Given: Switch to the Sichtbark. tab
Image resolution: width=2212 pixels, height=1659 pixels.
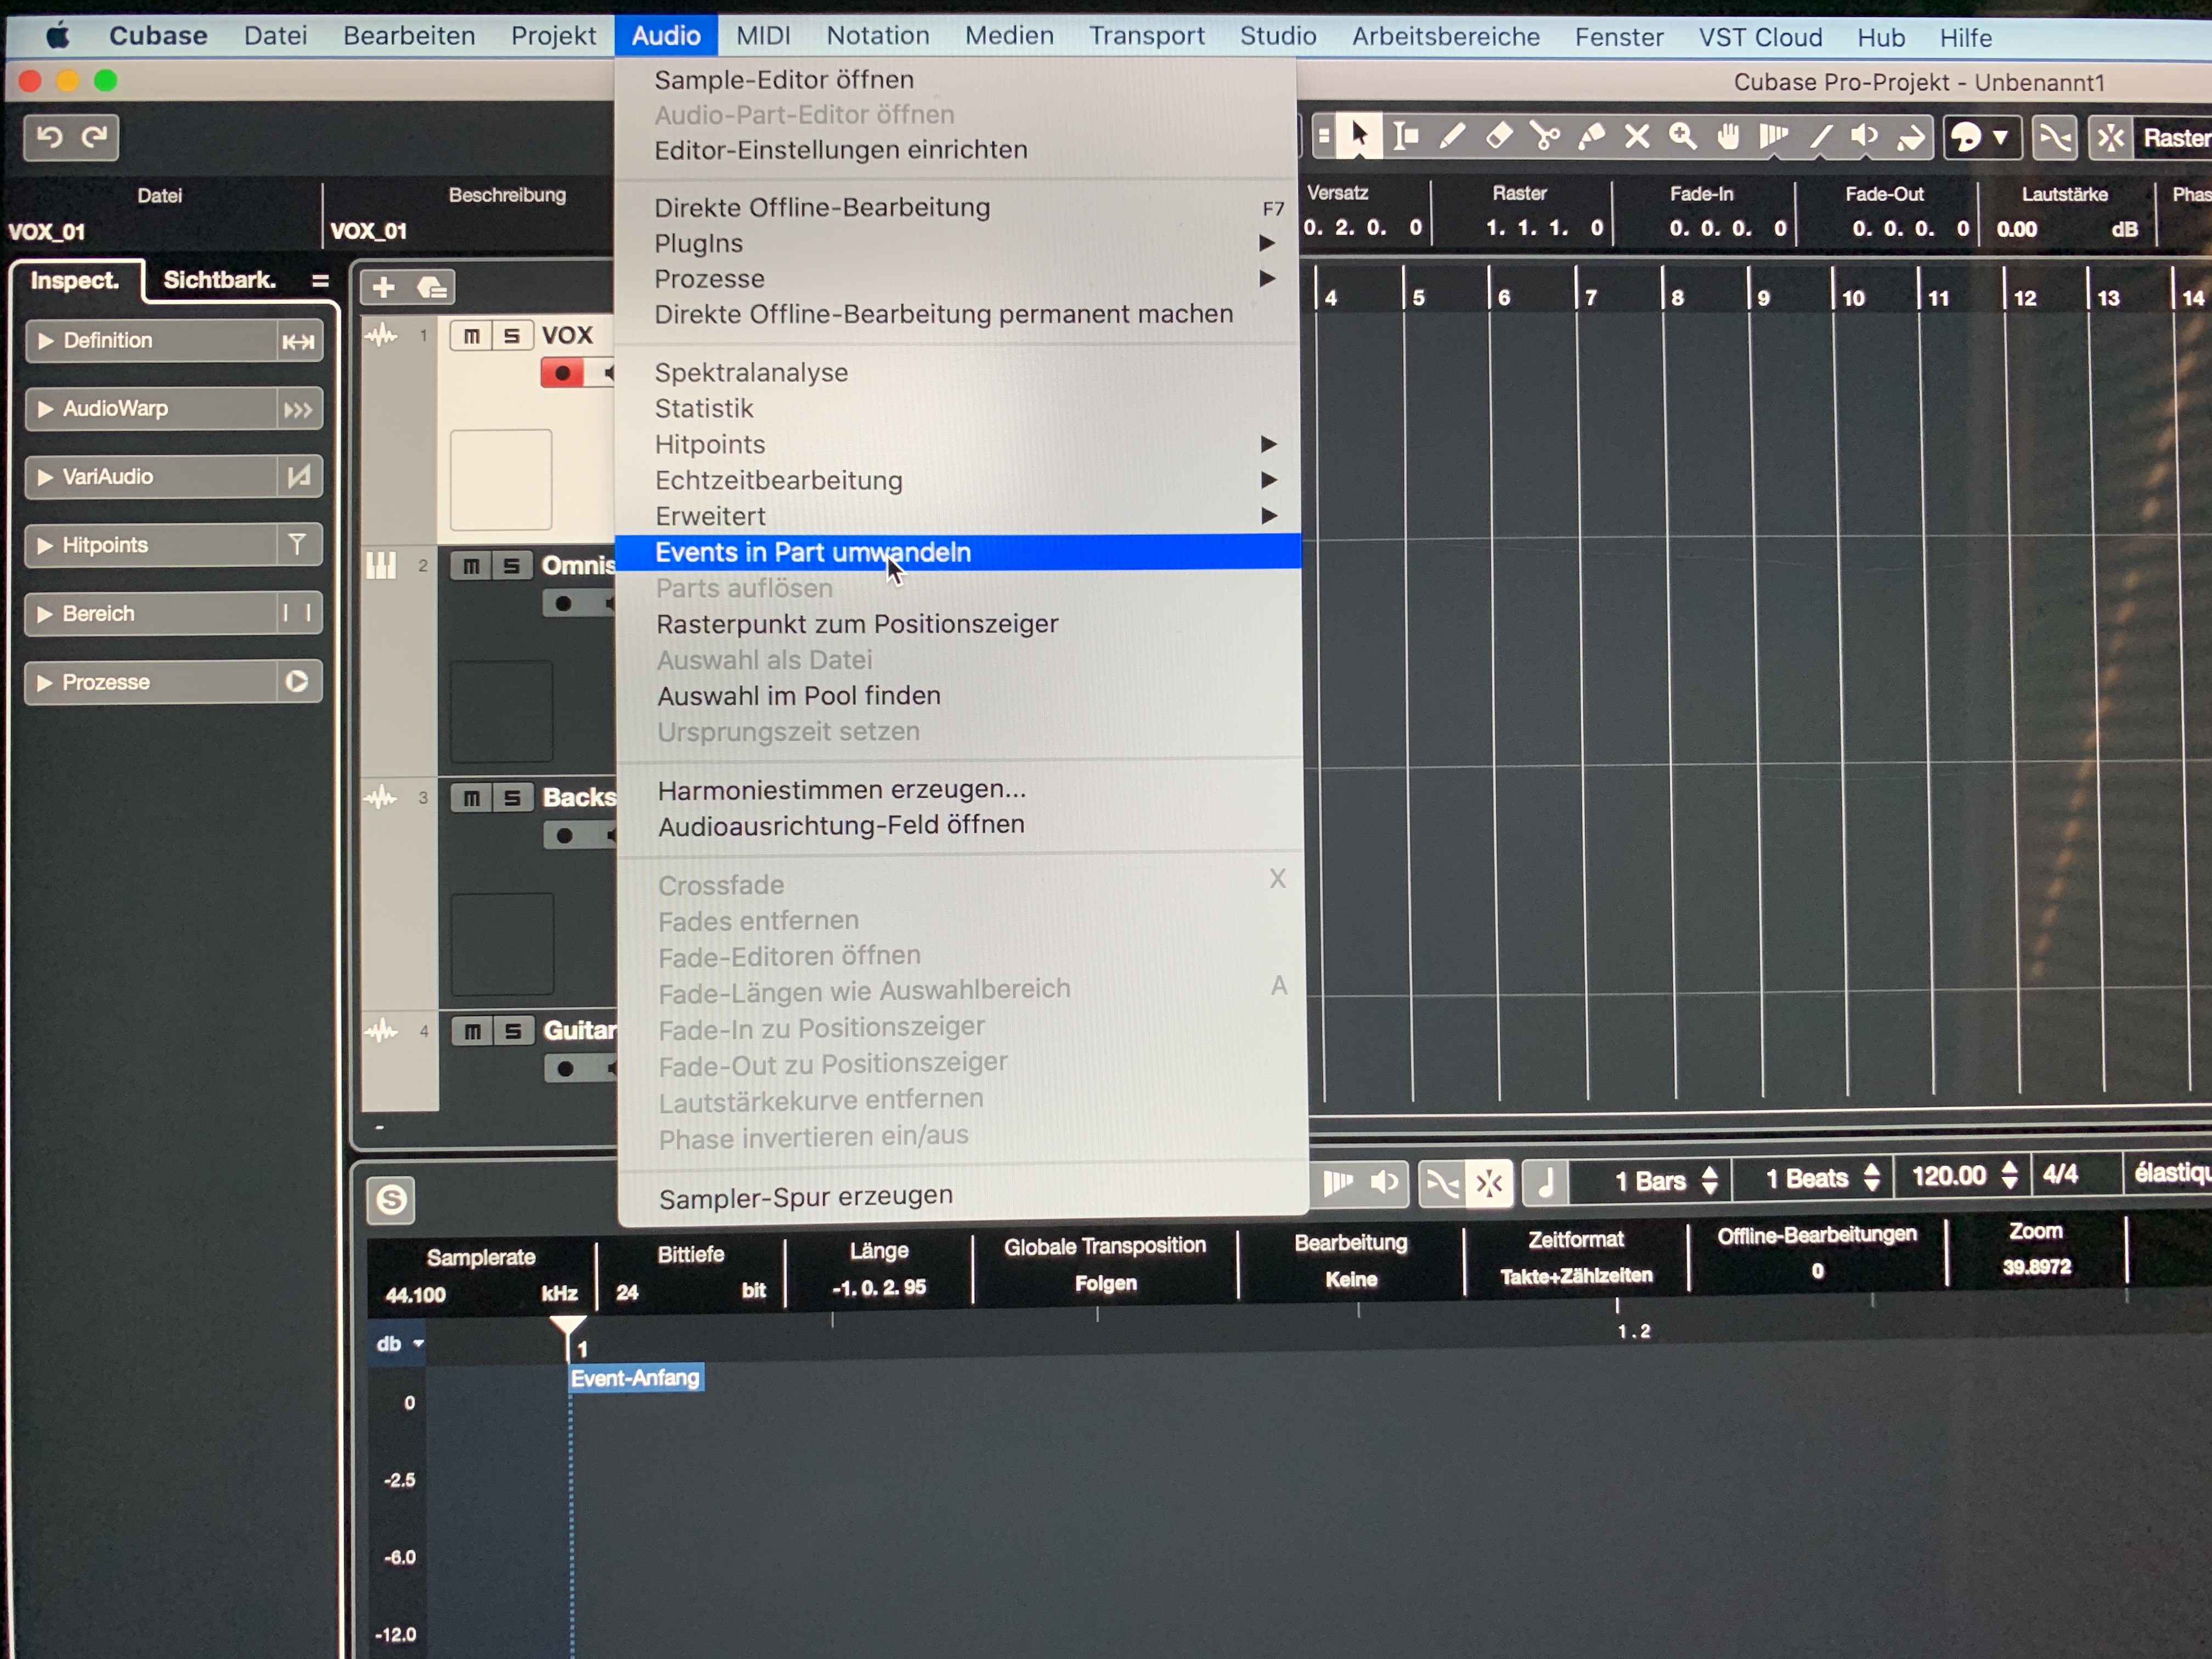Looking at the screenshot, I should coord(219,280).
